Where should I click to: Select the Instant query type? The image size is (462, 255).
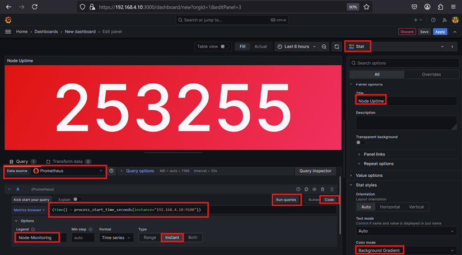pos(172,237)
